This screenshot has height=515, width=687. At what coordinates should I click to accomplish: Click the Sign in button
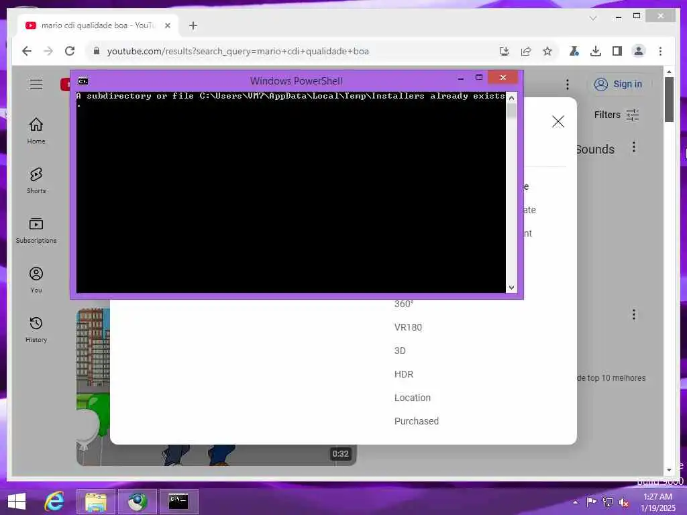click(x=619, y=84)
